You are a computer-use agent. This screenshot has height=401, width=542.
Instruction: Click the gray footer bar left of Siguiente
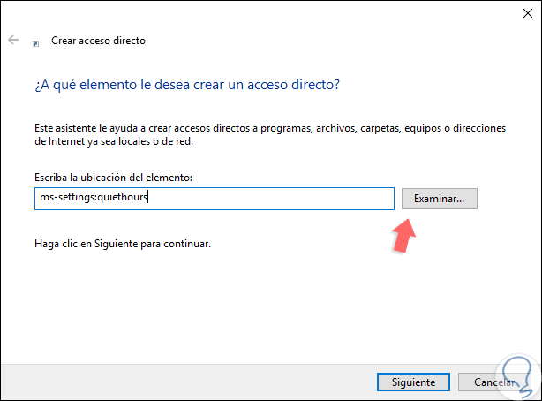click(177, 382)
